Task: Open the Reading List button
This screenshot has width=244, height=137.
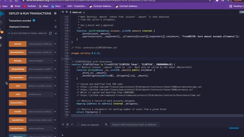Action: click(236, 6)
